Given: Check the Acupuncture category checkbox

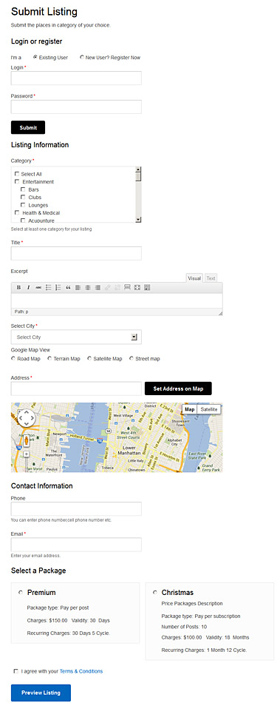Looking at the screenshot, I should click(23, 221).
